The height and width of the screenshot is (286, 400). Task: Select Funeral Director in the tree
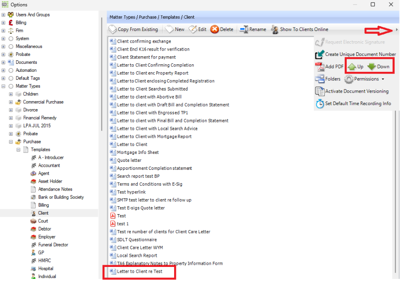53,245
